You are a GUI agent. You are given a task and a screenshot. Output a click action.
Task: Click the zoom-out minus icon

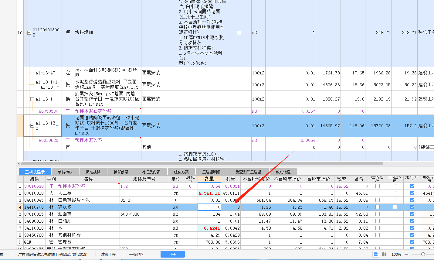click(407, 254)
